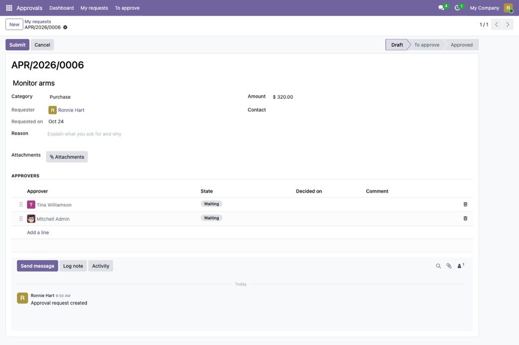
Task: Open the user avatar menu at top right
Action: click(508, 8)
